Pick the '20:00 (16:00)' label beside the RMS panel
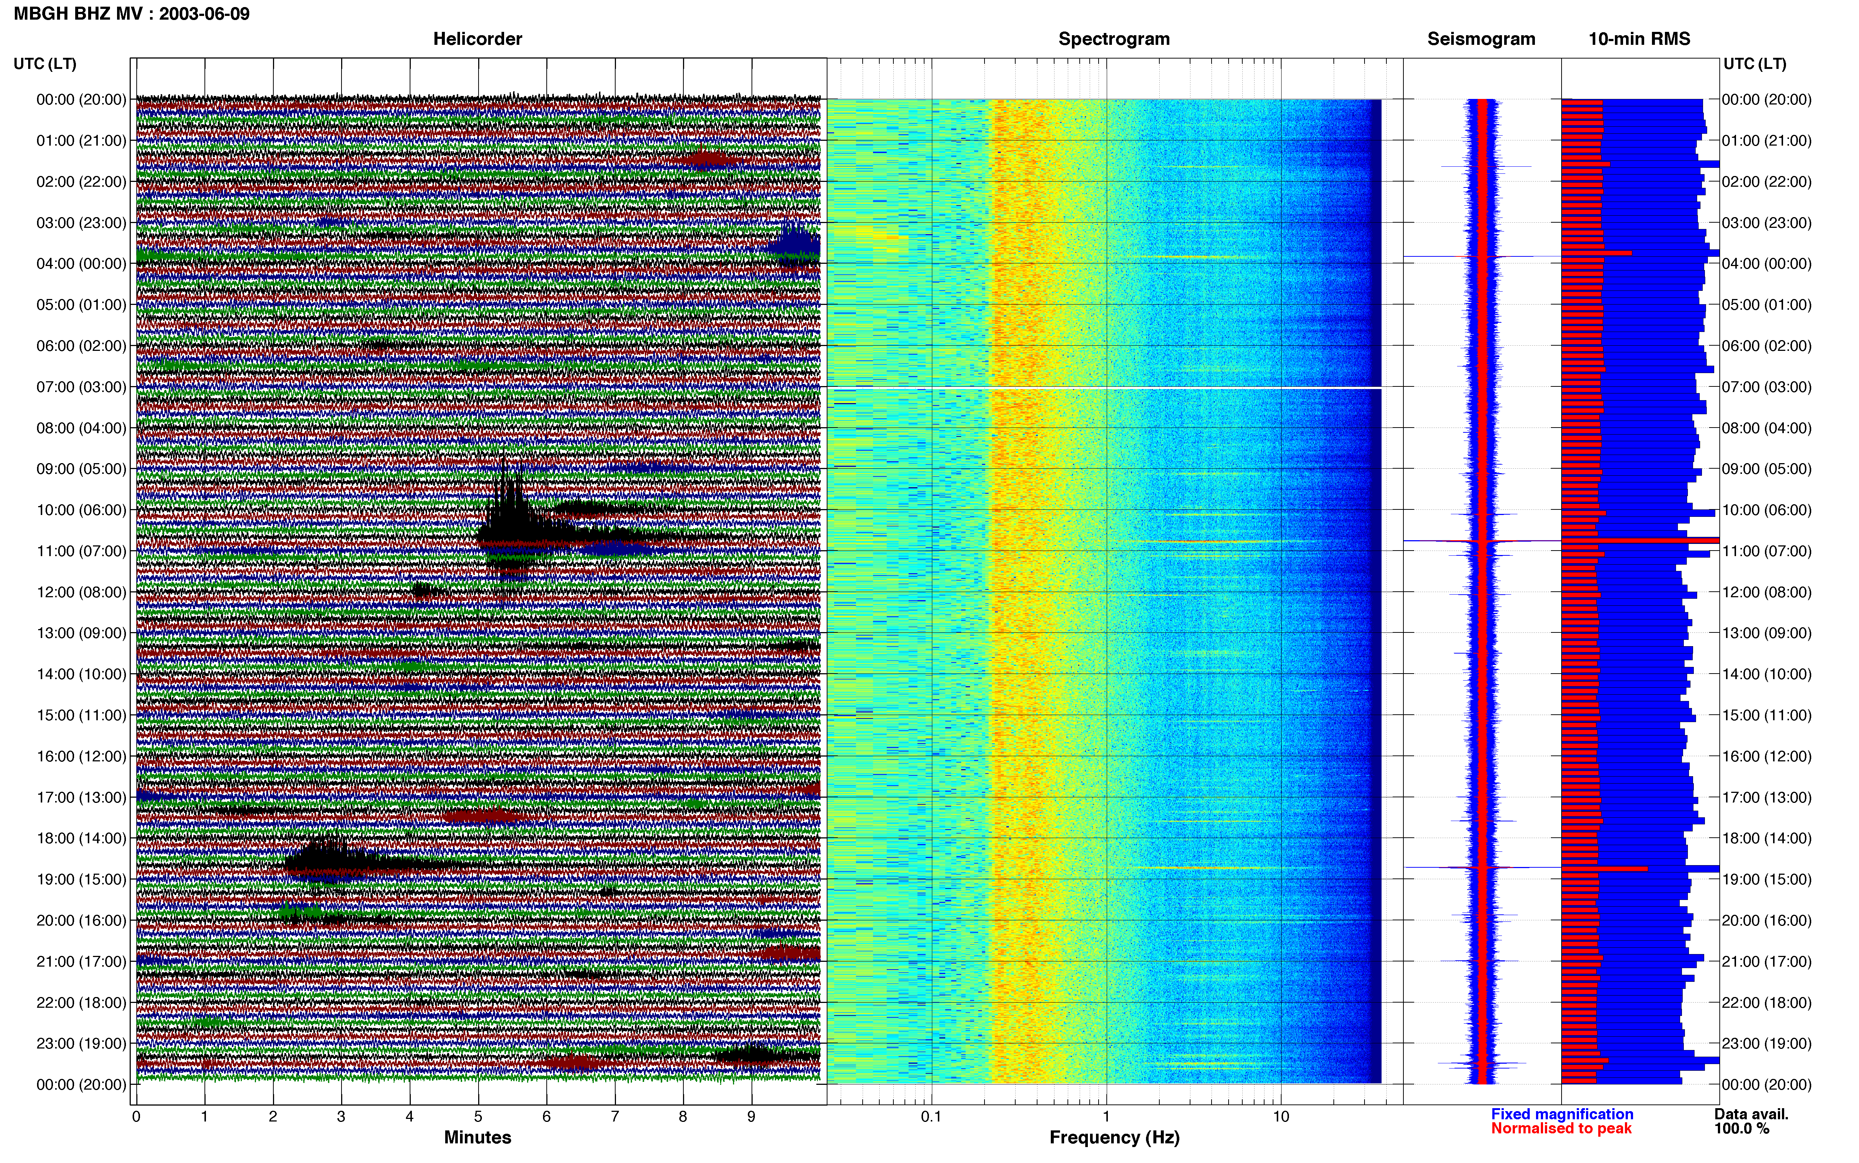Screen dimensions: 1859x1163 point(1767,921)
